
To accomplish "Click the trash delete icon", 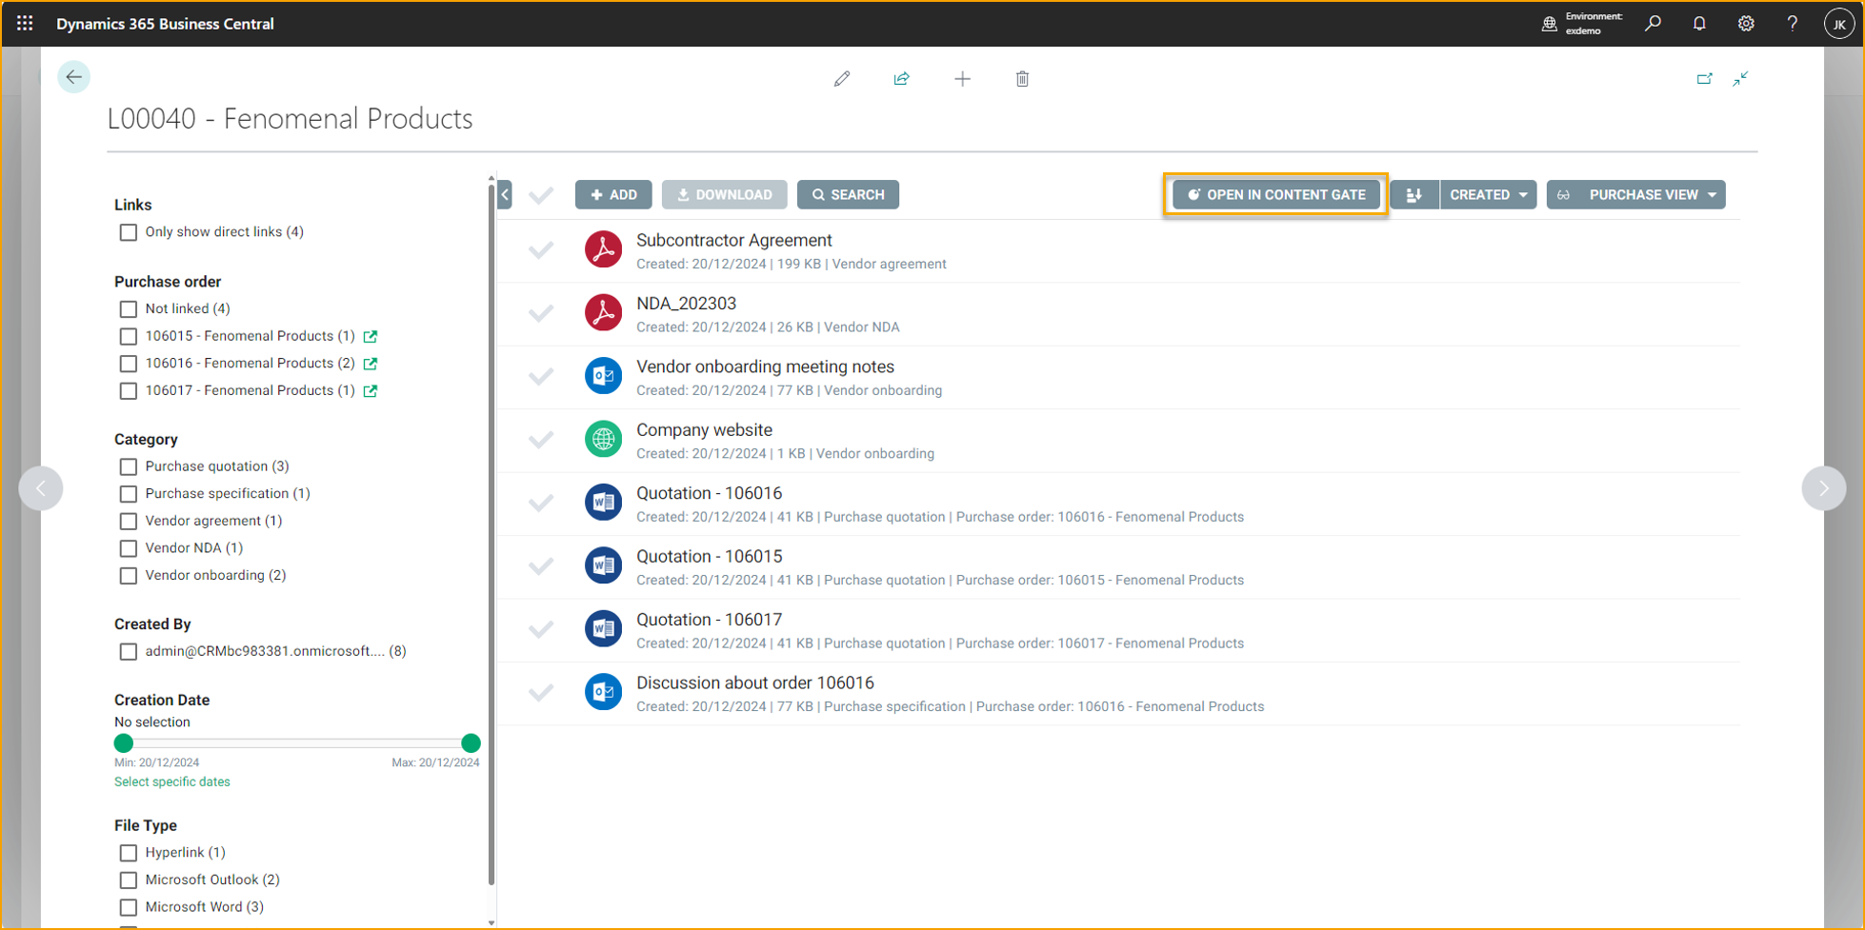I will pyautogui.click(x=1022, y=79).
